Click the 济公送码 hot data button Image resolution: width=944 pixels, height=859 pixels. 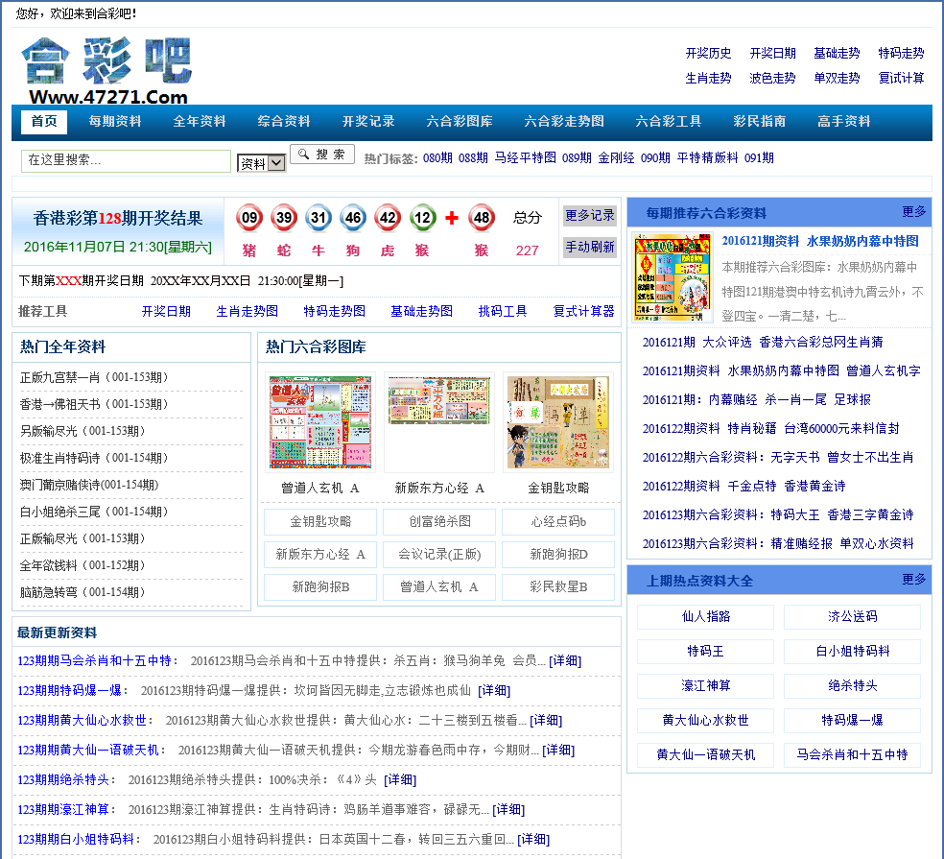(853, 617)
